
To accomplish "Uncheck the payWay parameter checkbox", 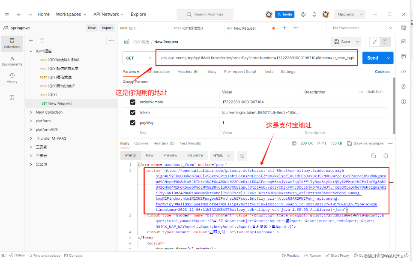I will click(x=133, y=123).
